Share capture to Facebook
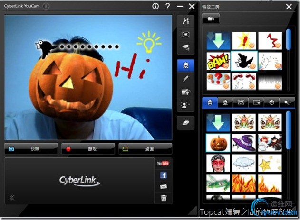Viewport: 300px width, 220px height. point(164,175)
